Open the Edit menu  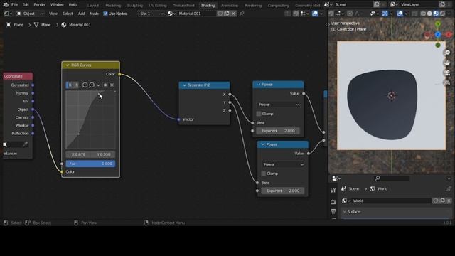pos(26,5)
